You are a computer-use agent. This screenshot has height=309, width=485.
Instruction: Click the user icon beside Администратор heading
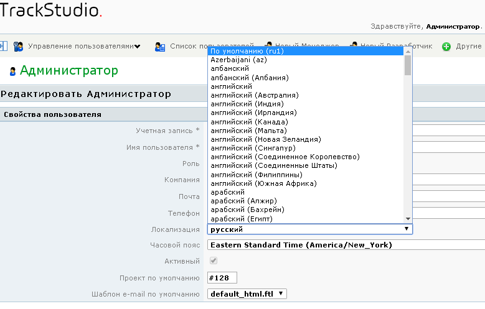point(12,71)
